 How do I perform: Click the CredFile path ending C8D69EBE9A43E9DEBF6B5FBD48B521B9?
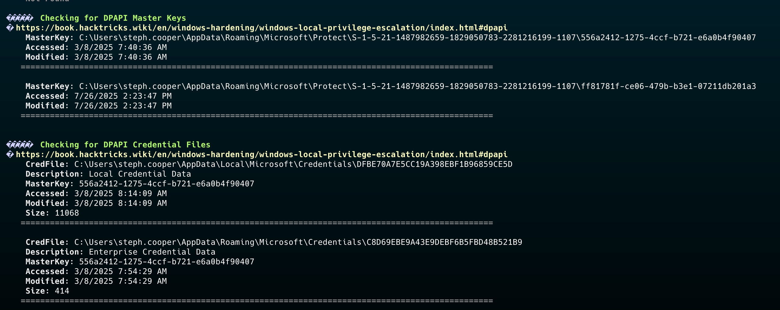click(298, 242)
